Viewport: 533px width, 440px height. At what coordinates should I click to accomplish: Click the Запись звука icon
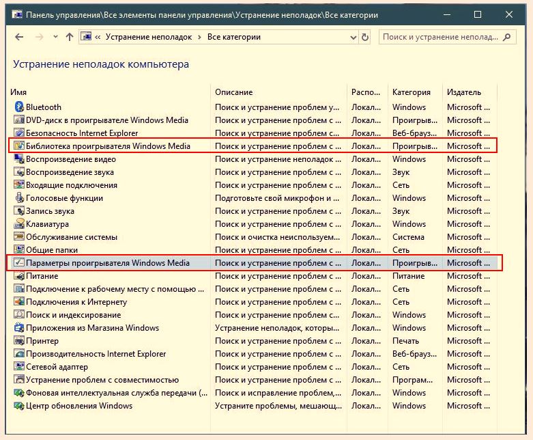point(19,210)
